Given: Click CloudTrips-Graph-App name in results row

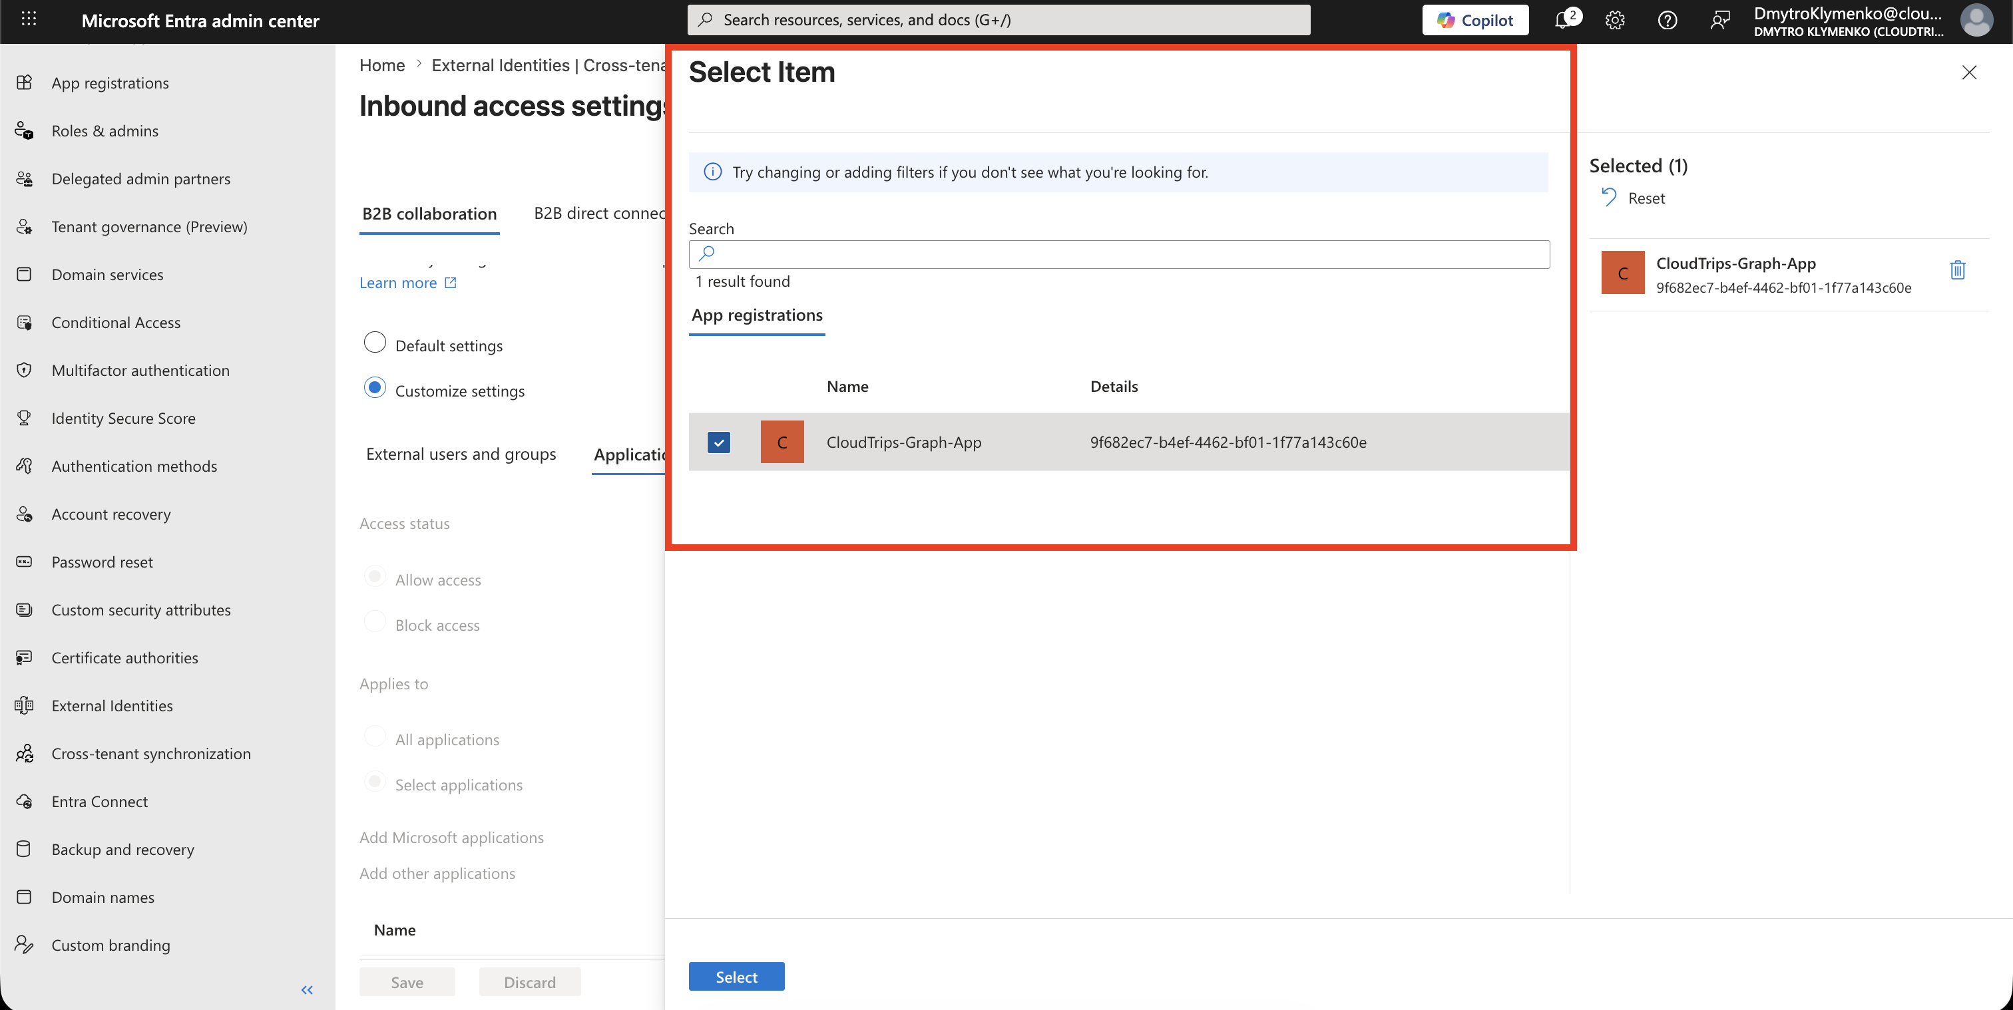Looking at the screenshot, I should 904,442.
